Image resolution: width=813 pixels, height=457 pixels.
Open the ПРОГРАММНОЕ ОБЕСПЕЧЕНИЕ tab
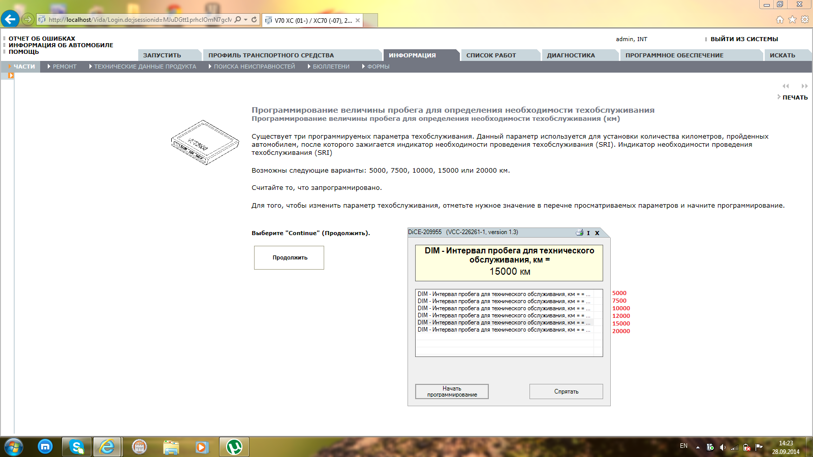674,55
